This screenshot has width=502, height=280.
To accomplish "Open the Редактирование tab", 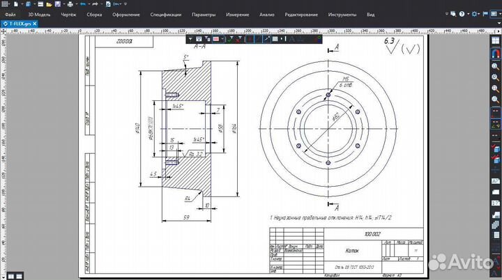I will [301, 15].
